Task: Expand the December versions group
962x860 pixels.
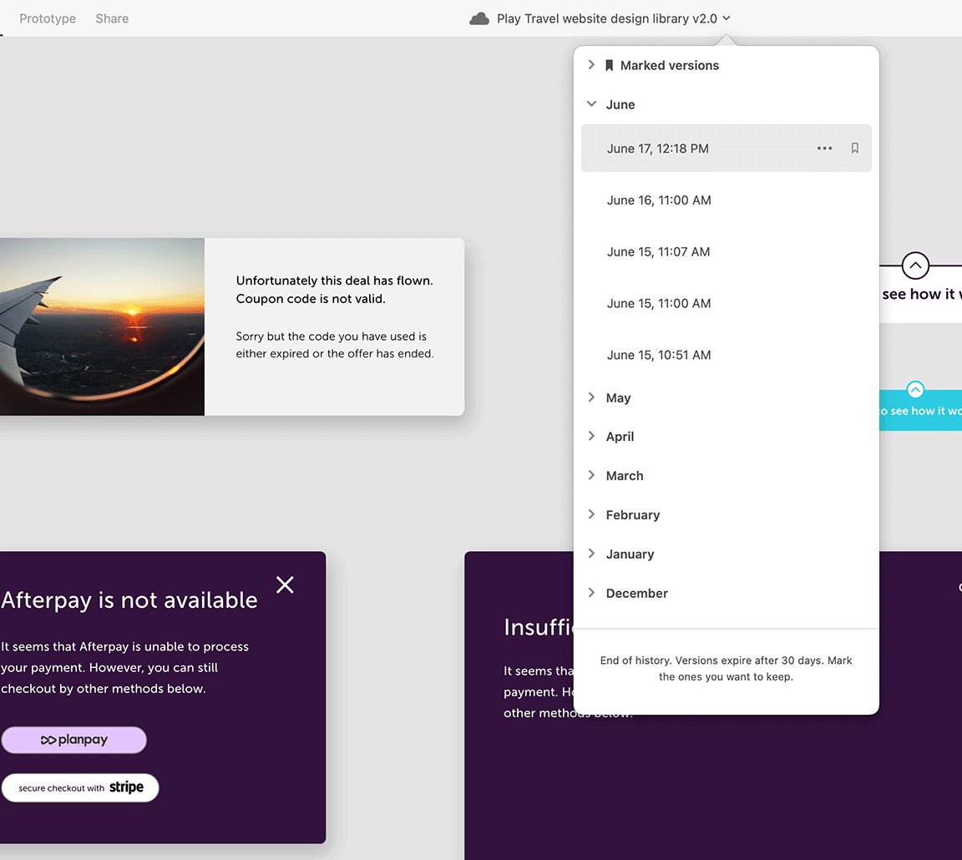Action: [591, 593]
